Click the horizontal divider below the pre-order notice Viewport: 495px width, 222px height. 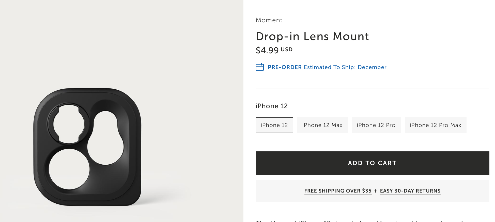[x=372, y=88]
